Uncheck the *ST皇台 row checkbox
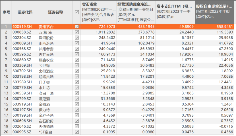Viewport: 236px width, 136px height. pos(76,132)
